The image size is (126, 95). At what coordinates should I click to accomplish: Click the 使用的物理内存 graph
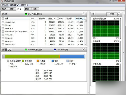106,29
